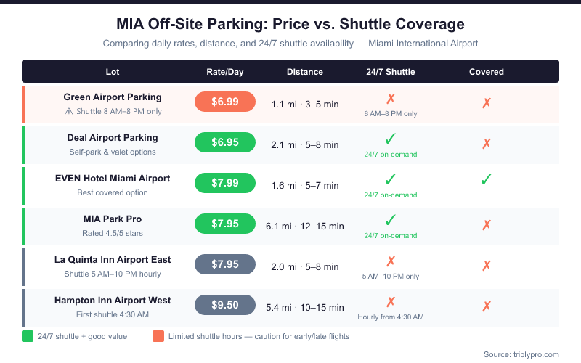581x363 pixels.
Task: Click the 24/7 shuttle checkmark for Deal Airport Parking
Action: 391,139
